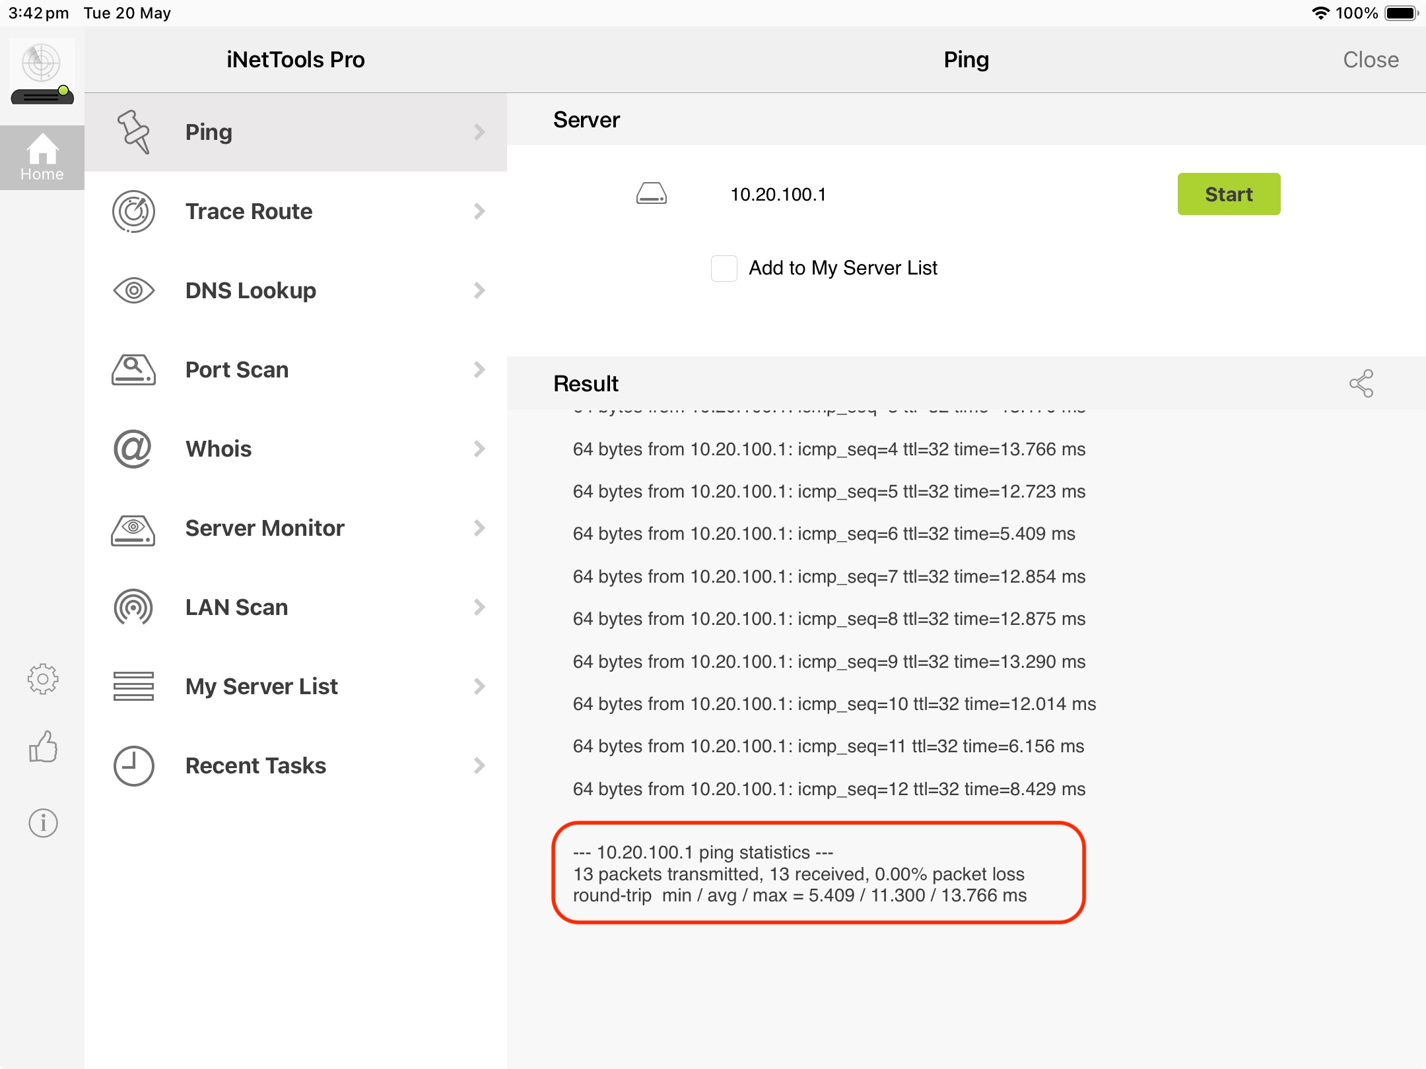Open Recent Tasks
The height and width of the screenshot is (1069, 1426).
(296, 765)
